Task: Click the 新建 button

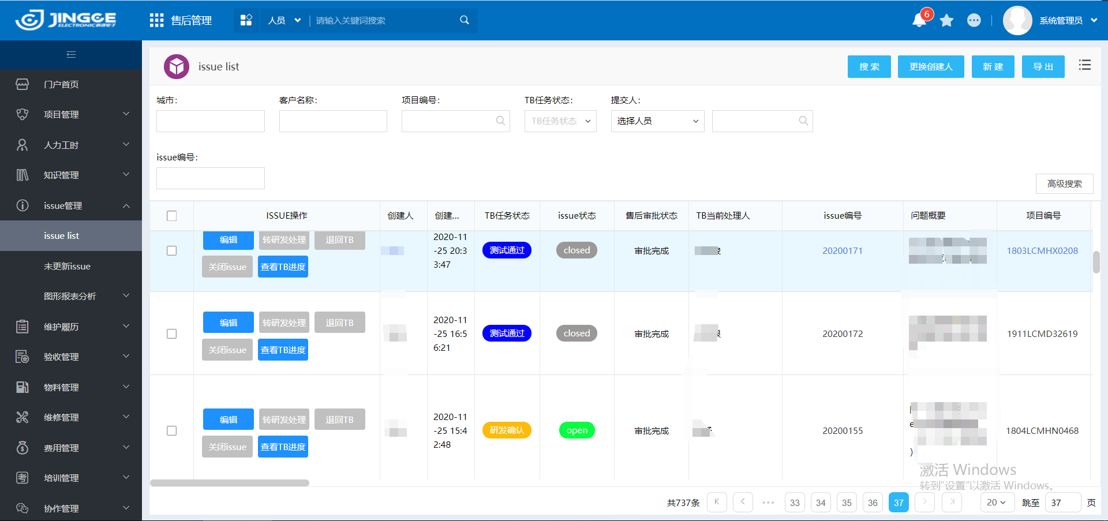Action: pos(993,66)
